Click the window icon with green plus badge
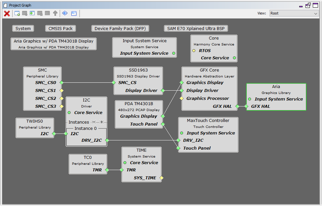This screenshot has height=206, width=322. [17, 14]
